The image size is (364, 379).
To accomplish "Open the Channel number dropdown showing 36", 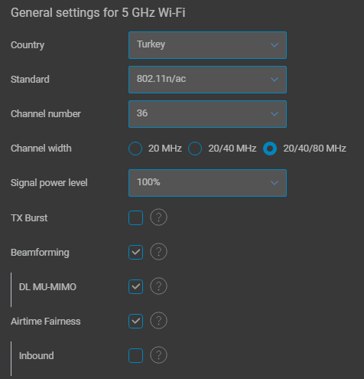I will coord(207,114).
